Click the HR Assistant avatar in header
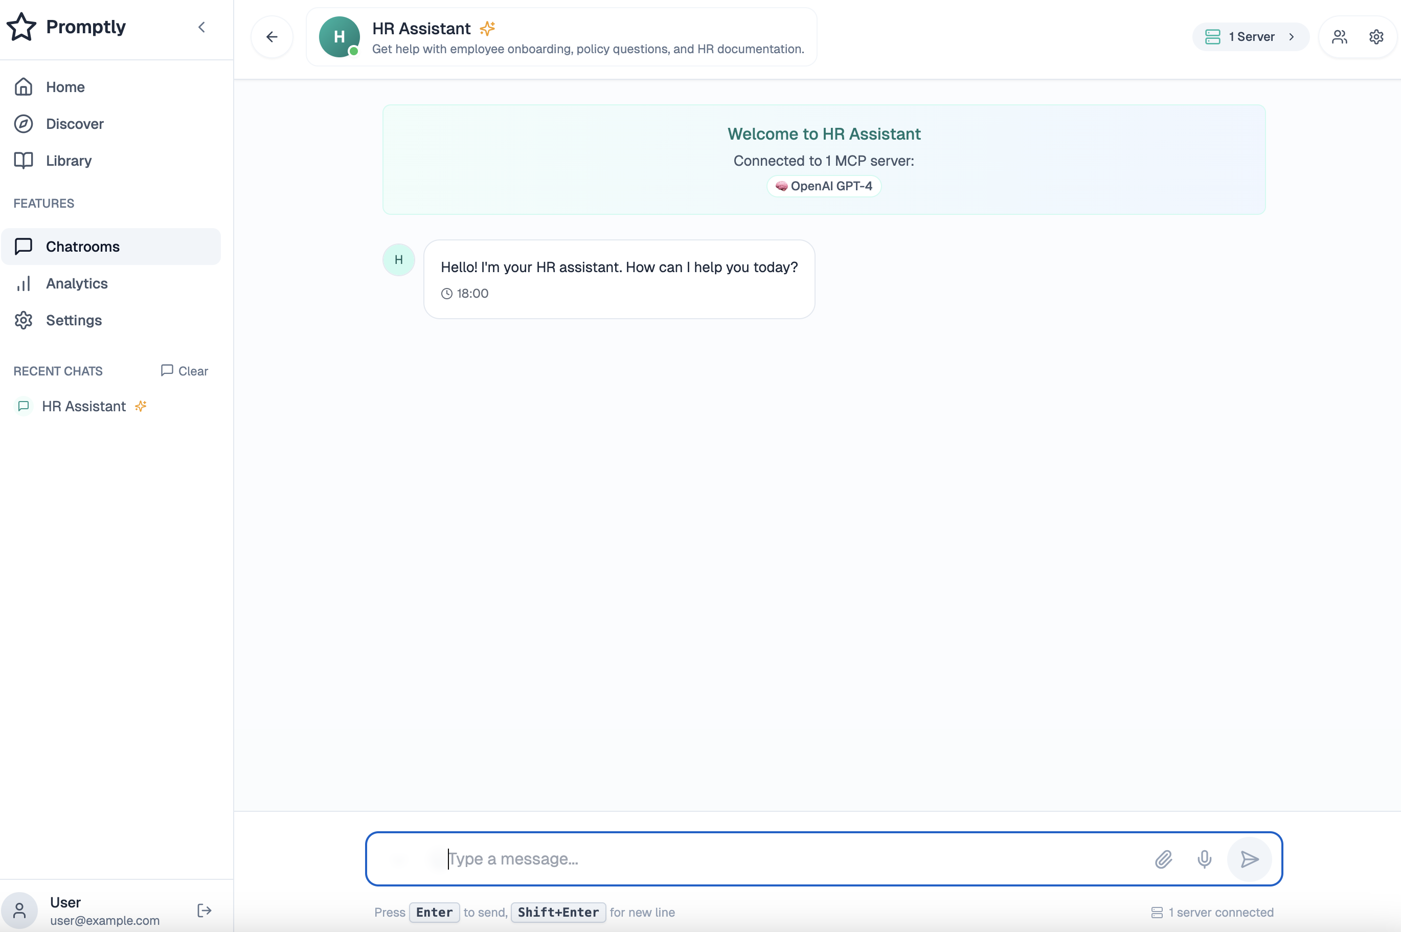This screenshot has width=1401, height=932. pyautogui.click(x=338, y=37)
